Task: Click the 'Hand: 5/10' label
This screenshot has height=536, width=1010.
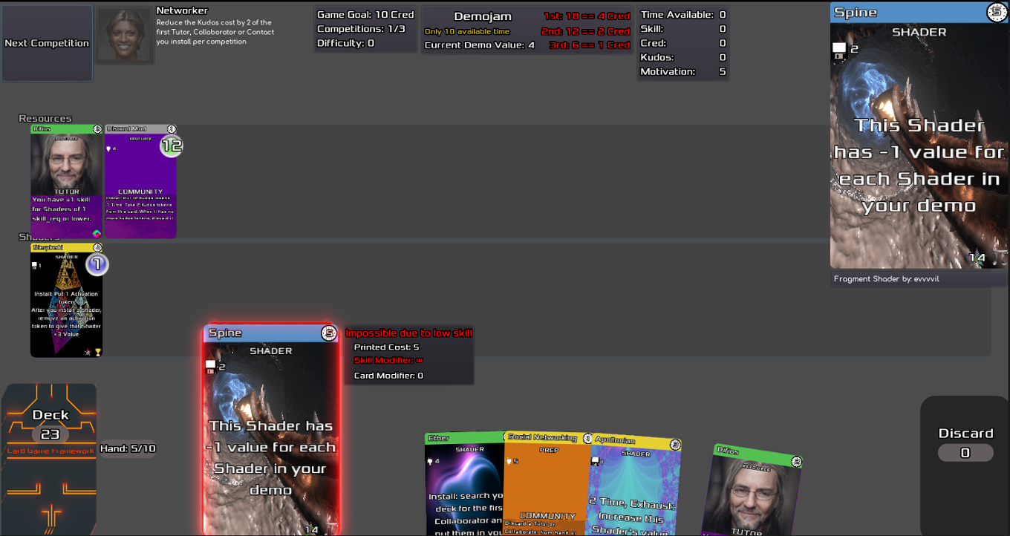Action: (128, 448)
